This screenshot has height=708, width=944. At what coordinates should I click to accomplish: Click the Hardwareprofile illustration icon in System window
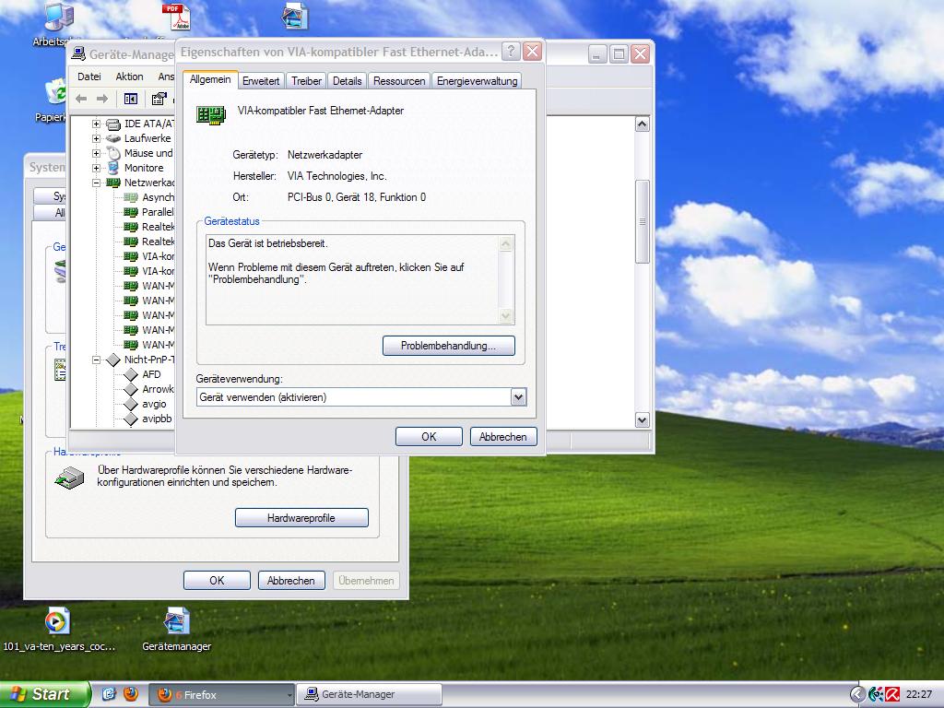click(x=70, y=478)
